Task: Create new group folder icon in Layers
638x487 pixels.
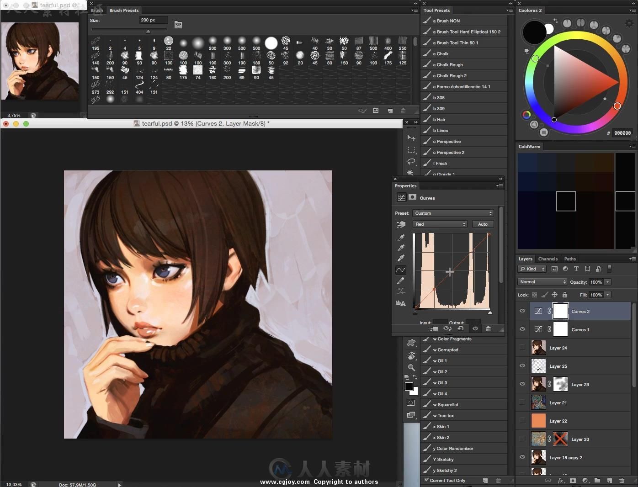Action: pos(597,481)
